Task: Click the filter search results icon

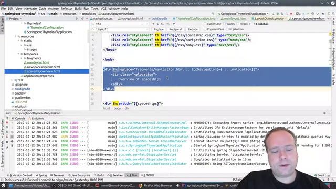Action: [174, 24]
